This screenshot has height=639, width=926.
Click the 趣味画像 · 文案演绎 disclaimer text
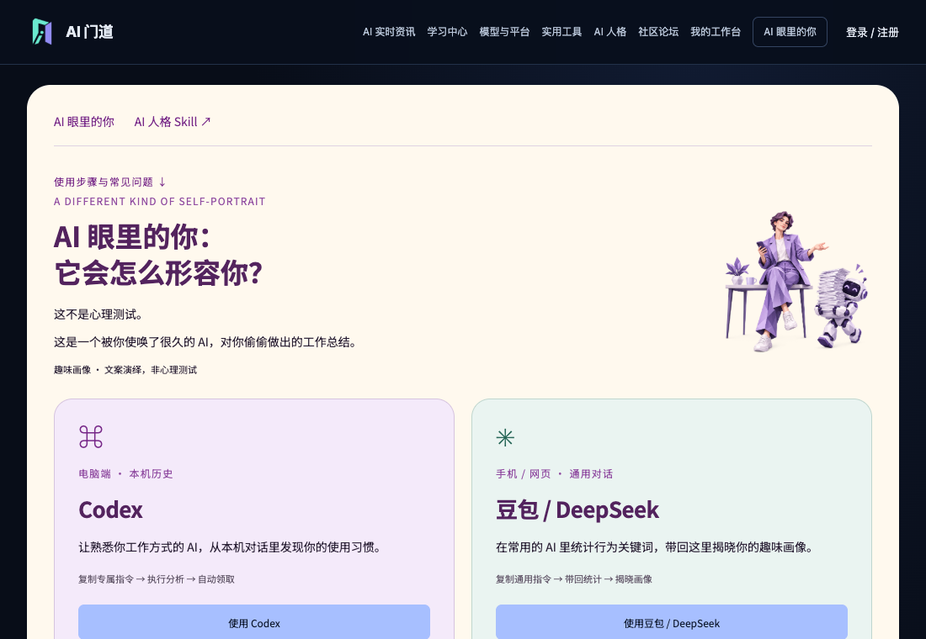[125, 370]
